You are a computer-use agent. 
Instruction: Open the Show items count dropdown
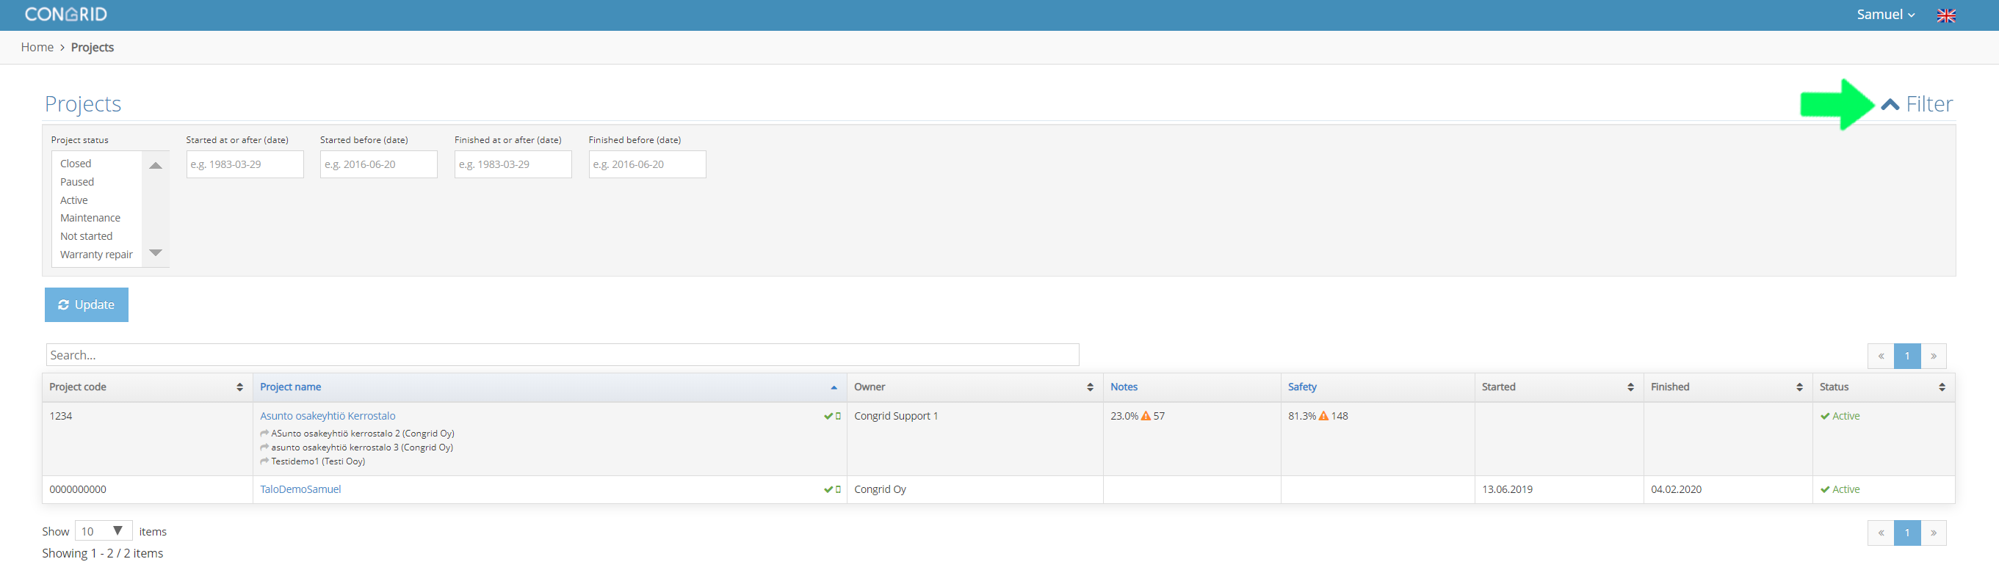click(x=104, y=531)
